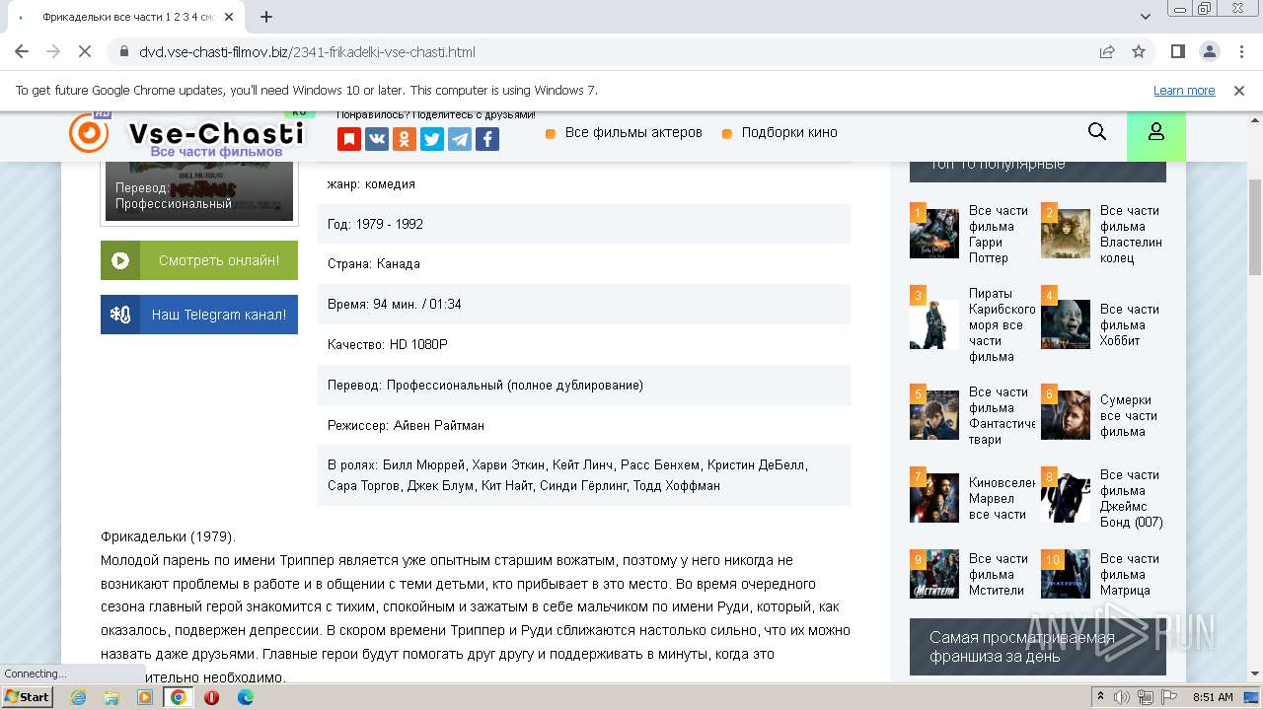Open Chrome side panel
The width and height of the screenshot is (1263, 710).
[x=1178, y=51]
